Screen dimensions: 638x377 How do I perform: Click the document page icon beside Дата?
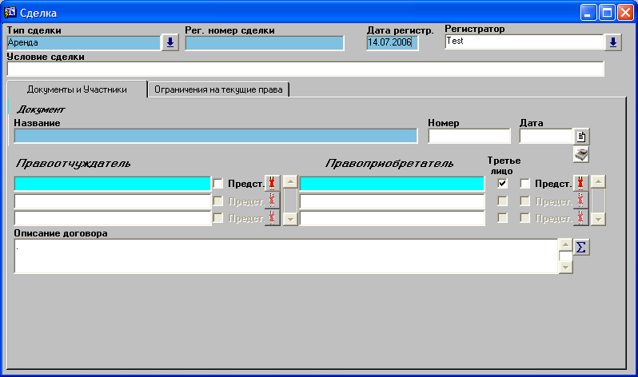pos(581,137)
